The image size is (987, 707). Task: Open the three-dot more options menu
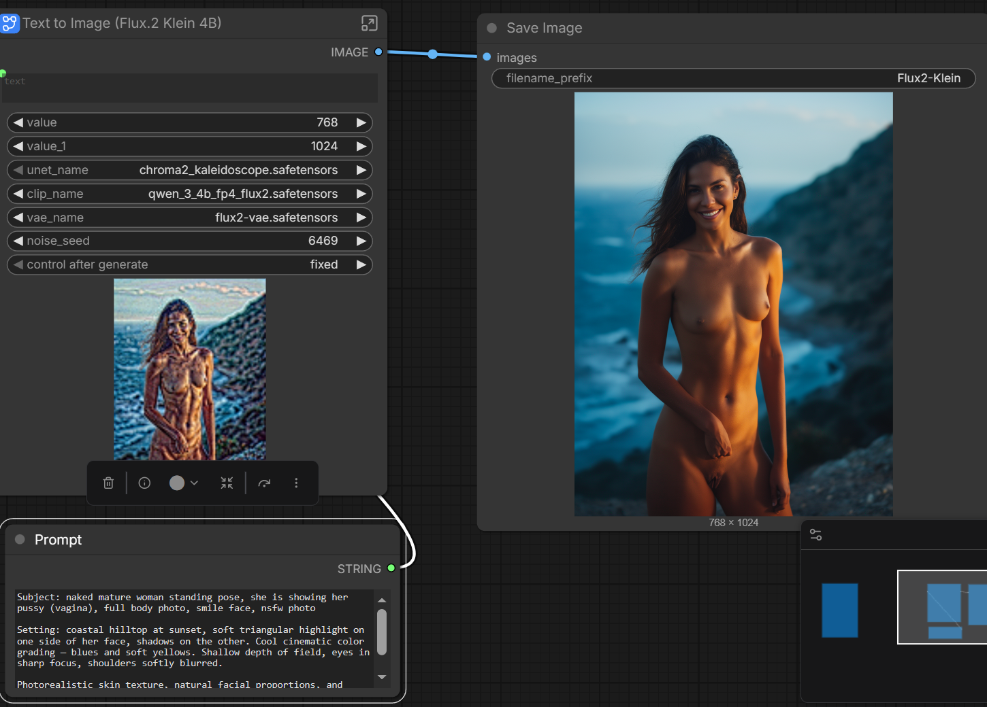pyautogui.click(x=296, y=483)
